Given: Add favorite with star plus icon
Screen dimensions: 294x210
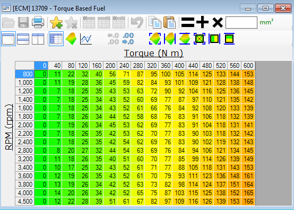Looking at the screenshot, I should coord(56,22).
